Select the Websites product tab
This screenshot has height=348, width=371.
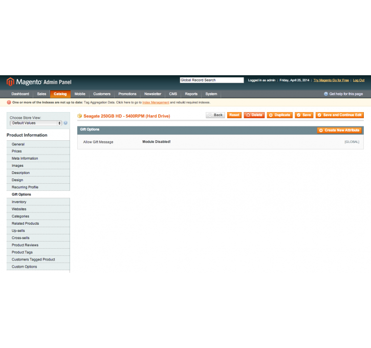[x=38, y=209]
